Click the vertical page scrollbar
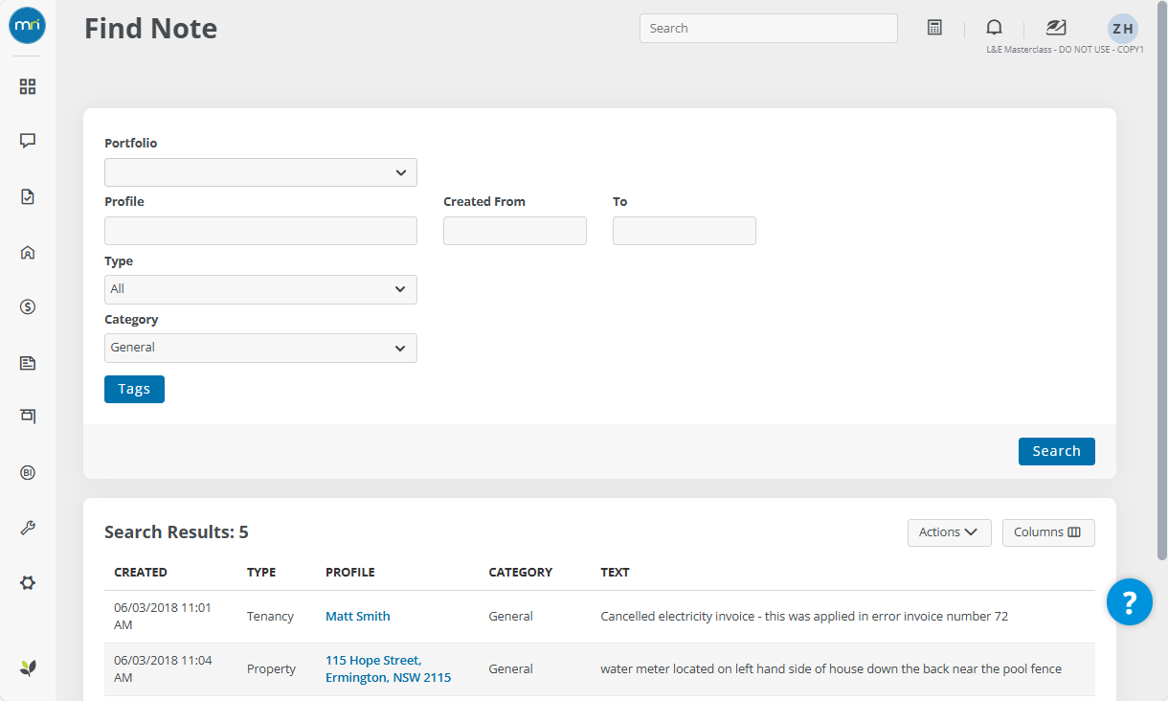1168x701 pixels. point(1162,281)
